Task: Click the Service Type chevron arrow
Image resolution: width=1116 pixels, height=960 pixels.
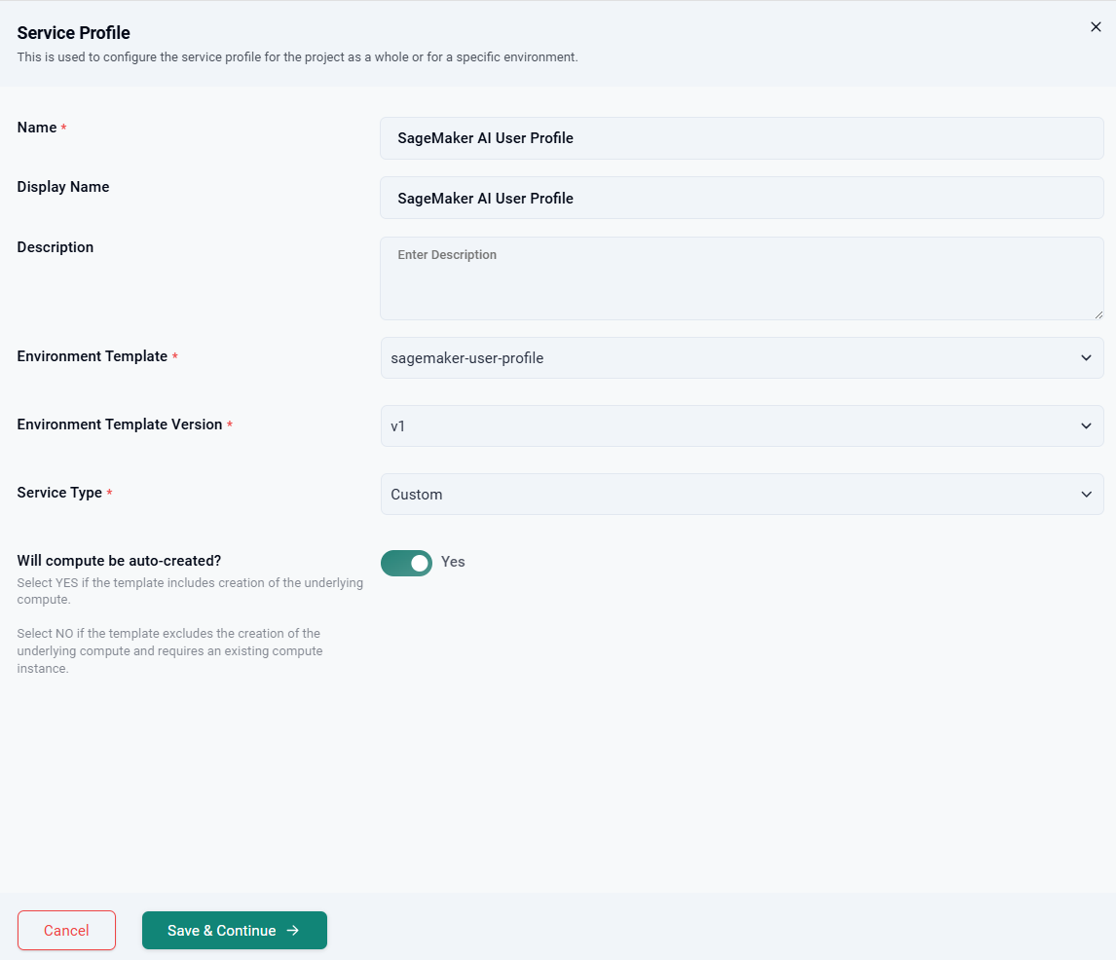Action: tap(1086, 495)
